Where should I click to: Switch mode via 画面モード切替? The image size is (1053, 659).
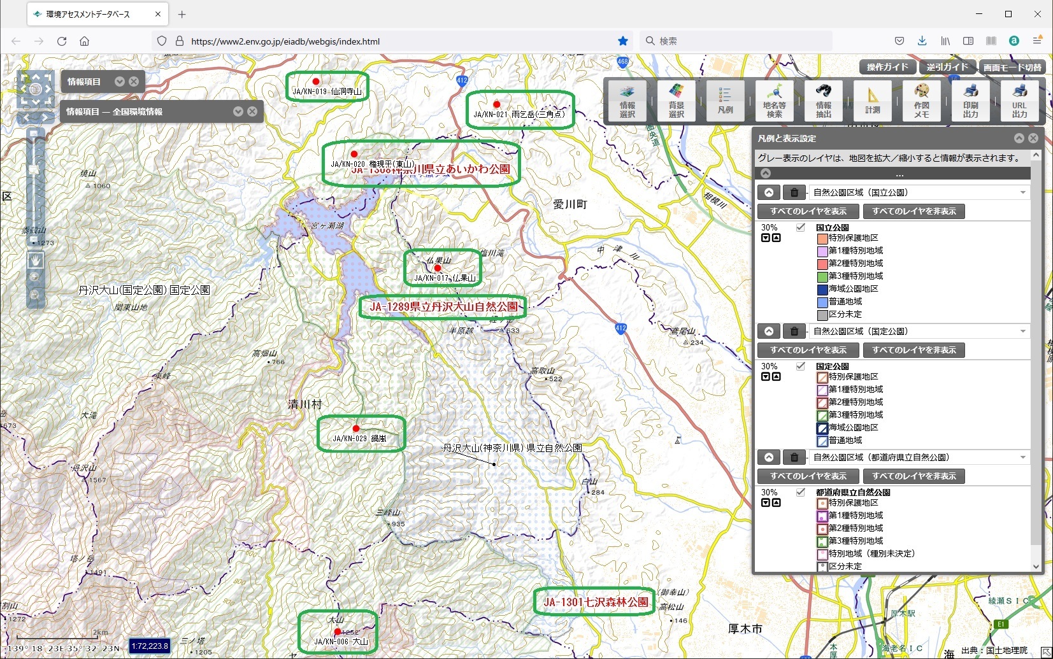pos(1012,67)
